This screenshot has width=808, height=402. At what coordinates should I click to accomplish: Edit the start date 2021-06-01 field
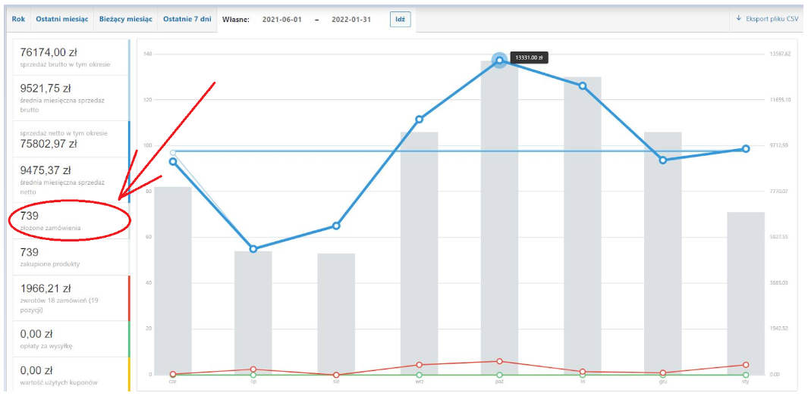[282, 20]
